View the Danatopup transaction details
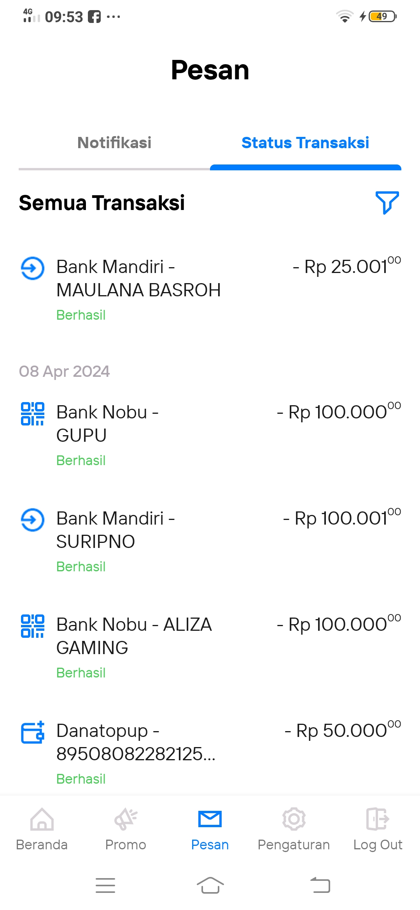 pyautogui.click(x=136, y=742)
